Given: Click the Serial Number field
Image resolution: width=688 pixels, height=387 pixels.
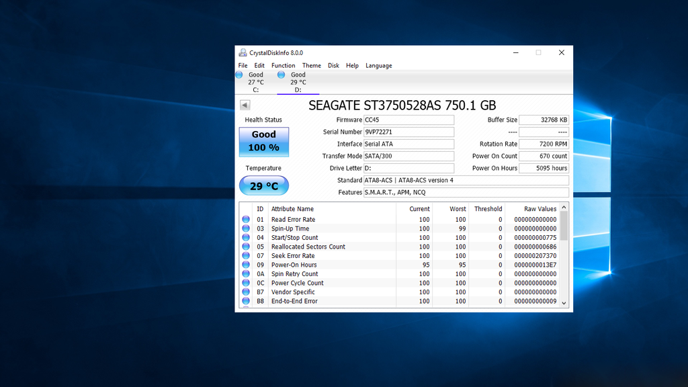Looking at the screenshot, I should point(408,132).
